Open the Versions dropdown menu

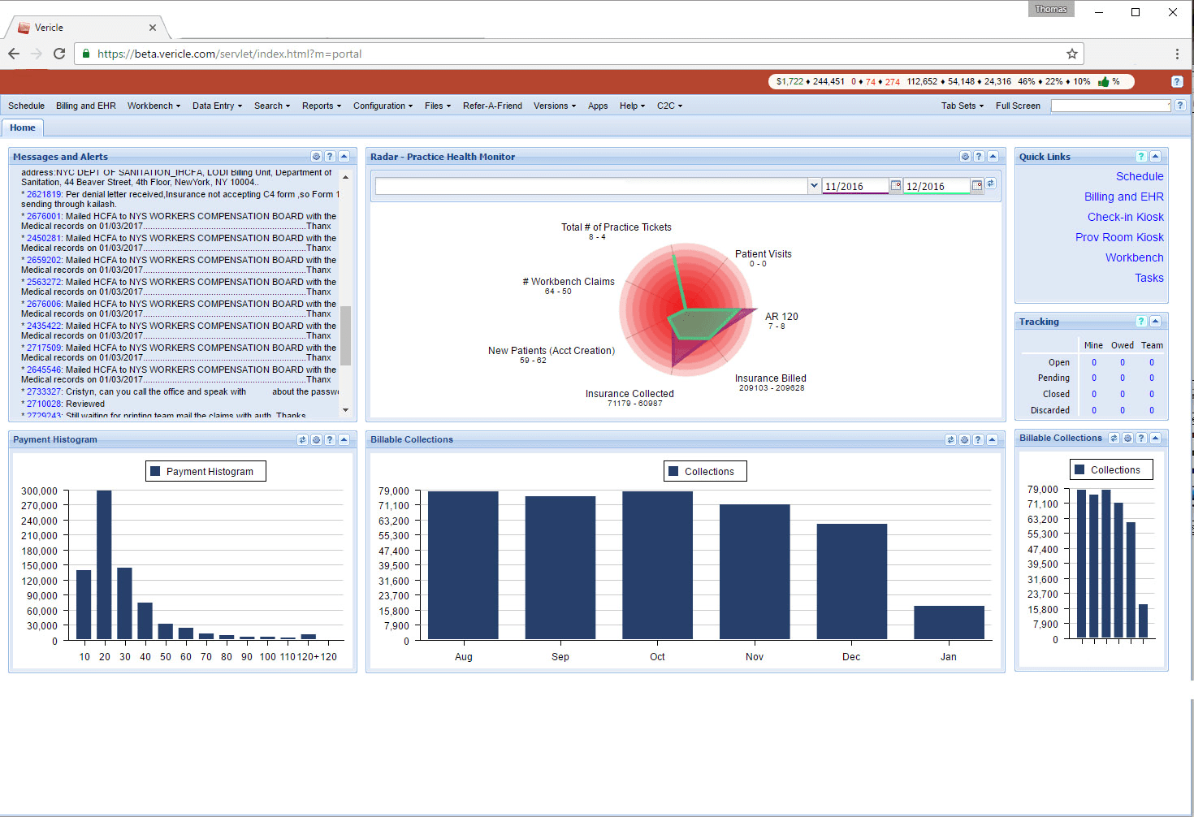555,106
